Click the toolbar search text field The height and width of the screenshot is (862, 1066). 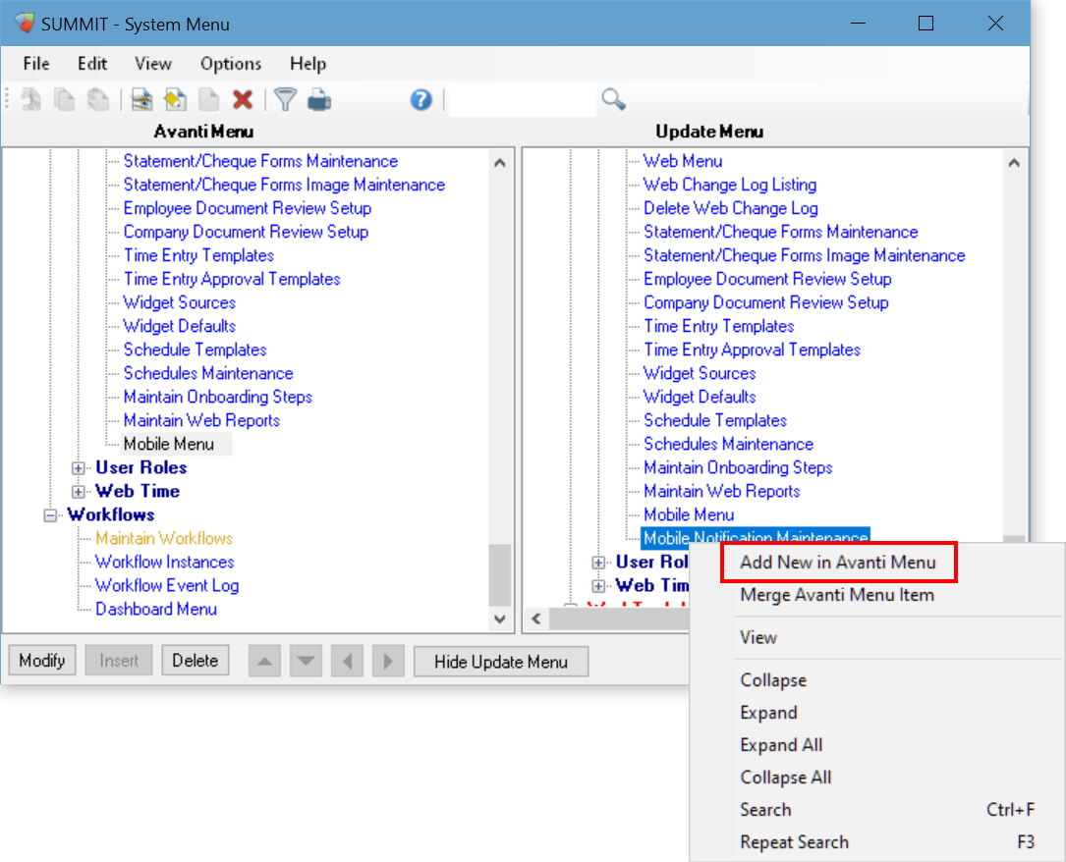(x=522, y=100)
